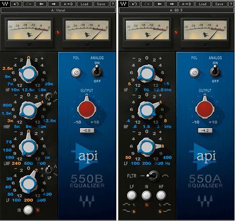The image size is (235, 221).
Task: Click the undo arrow in the 550A toolbar
Action: pyautogui.click(x=134, y=4)
